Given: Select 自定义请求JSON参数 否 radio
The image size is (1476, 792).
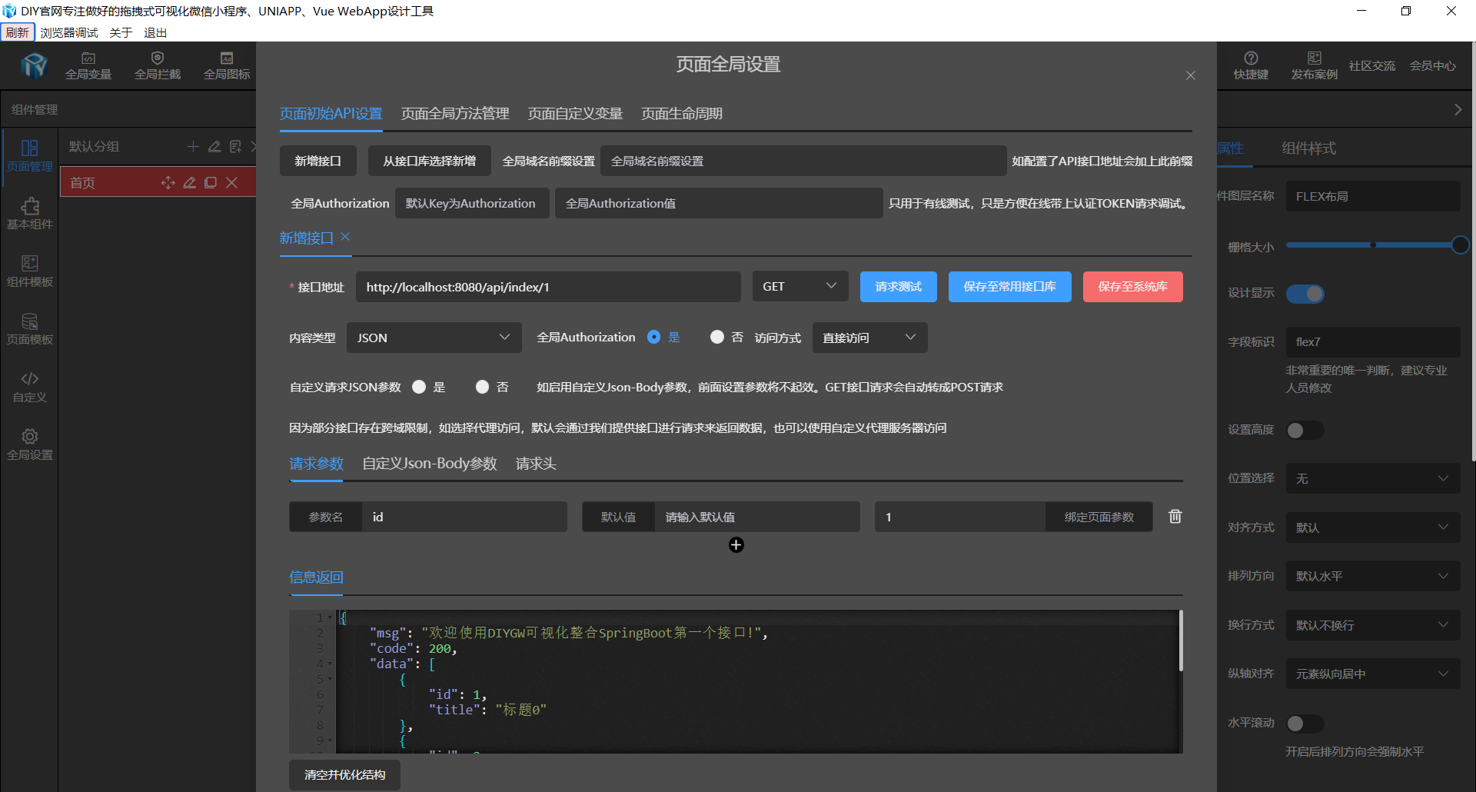Looking at the screenshot, I should tap(482, 387).
